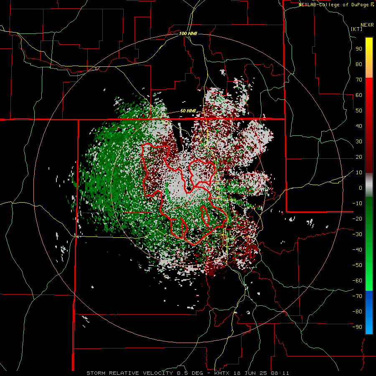Click the positive 40 knot scale label
The height and width of the screenshot is (376, 376).
pos(359,126)
